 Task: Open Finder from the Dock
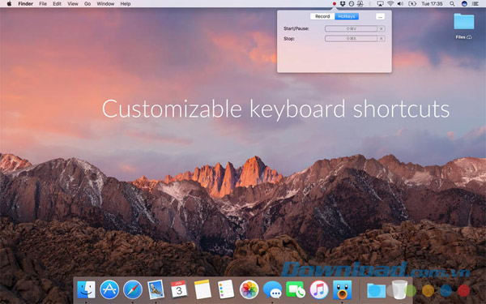[86, 289]
